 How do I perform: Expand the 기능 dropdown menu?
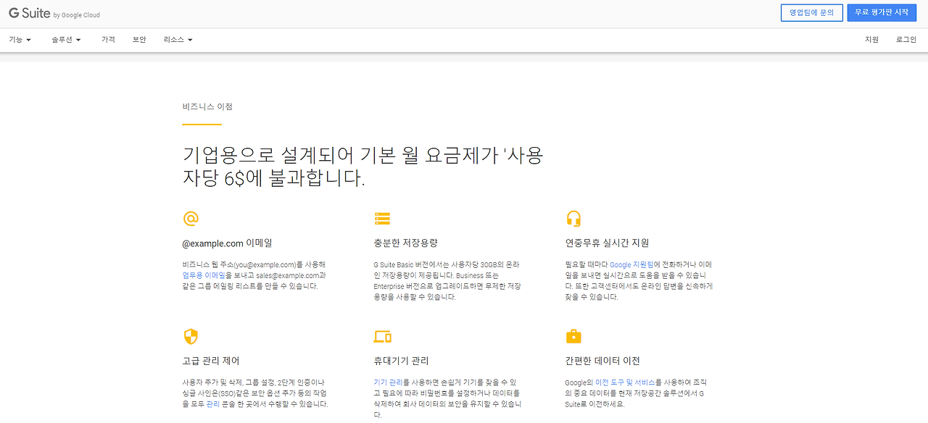point(20,40)
